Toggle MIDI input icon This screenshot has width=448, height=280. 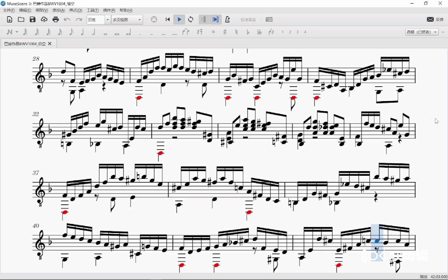(x=154, y=19)
